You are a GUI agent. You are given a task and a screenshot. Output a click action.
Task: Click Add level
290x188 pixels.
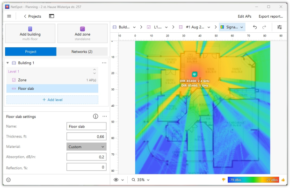52,100
